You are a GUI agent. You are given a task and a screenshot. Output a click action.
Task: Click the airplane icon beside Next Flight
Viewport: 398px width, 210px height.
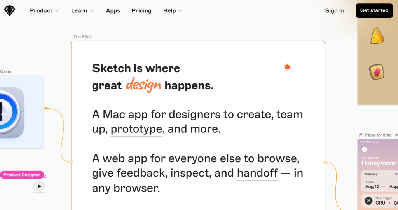(368, 201)
